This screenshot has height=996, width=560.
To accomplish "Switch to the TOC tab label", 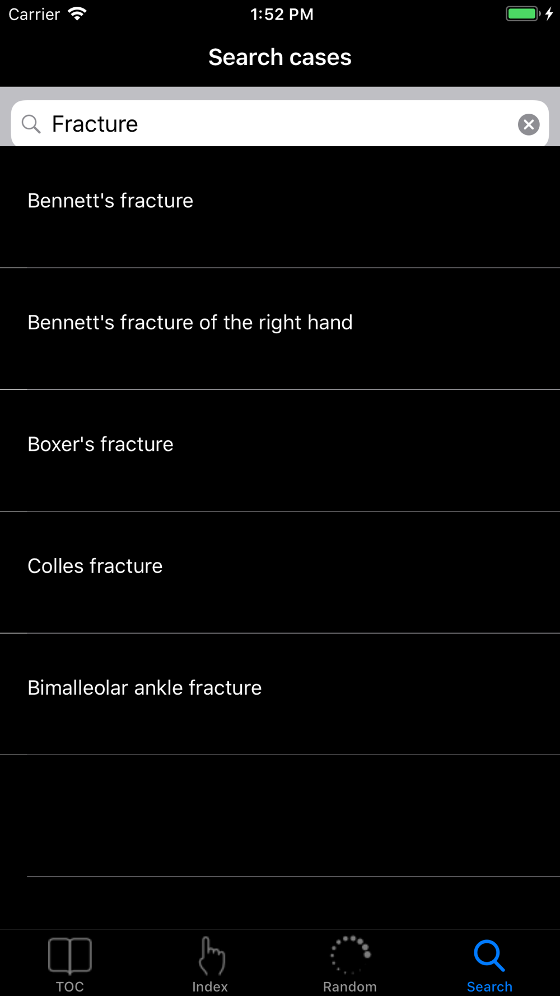I will coord(70,986).
